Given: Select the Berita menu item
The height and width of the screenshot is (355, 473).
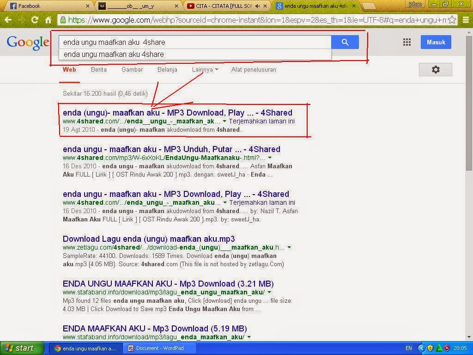Looking at the screenshot, I should click(98, 69).
